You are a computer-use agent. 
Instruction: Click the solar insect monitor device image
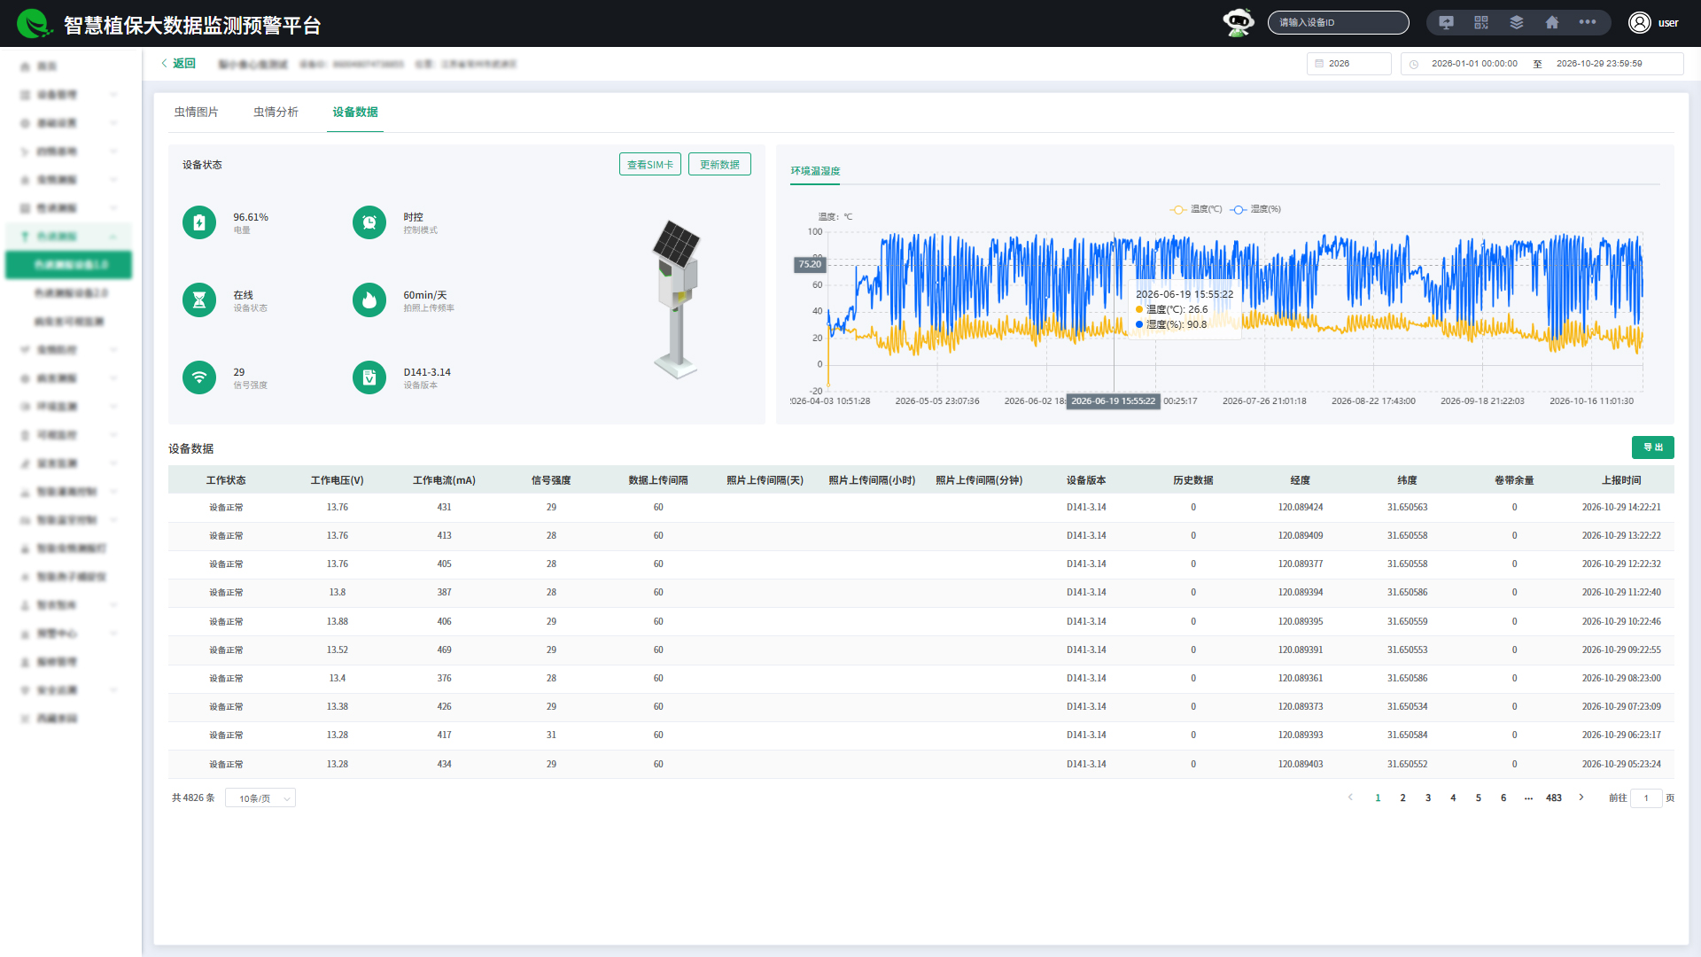[677, 299]
